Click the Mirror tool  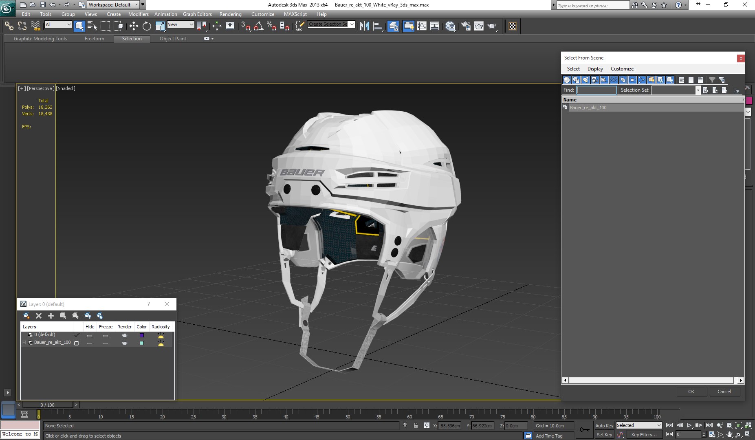(x=365, y=26)
